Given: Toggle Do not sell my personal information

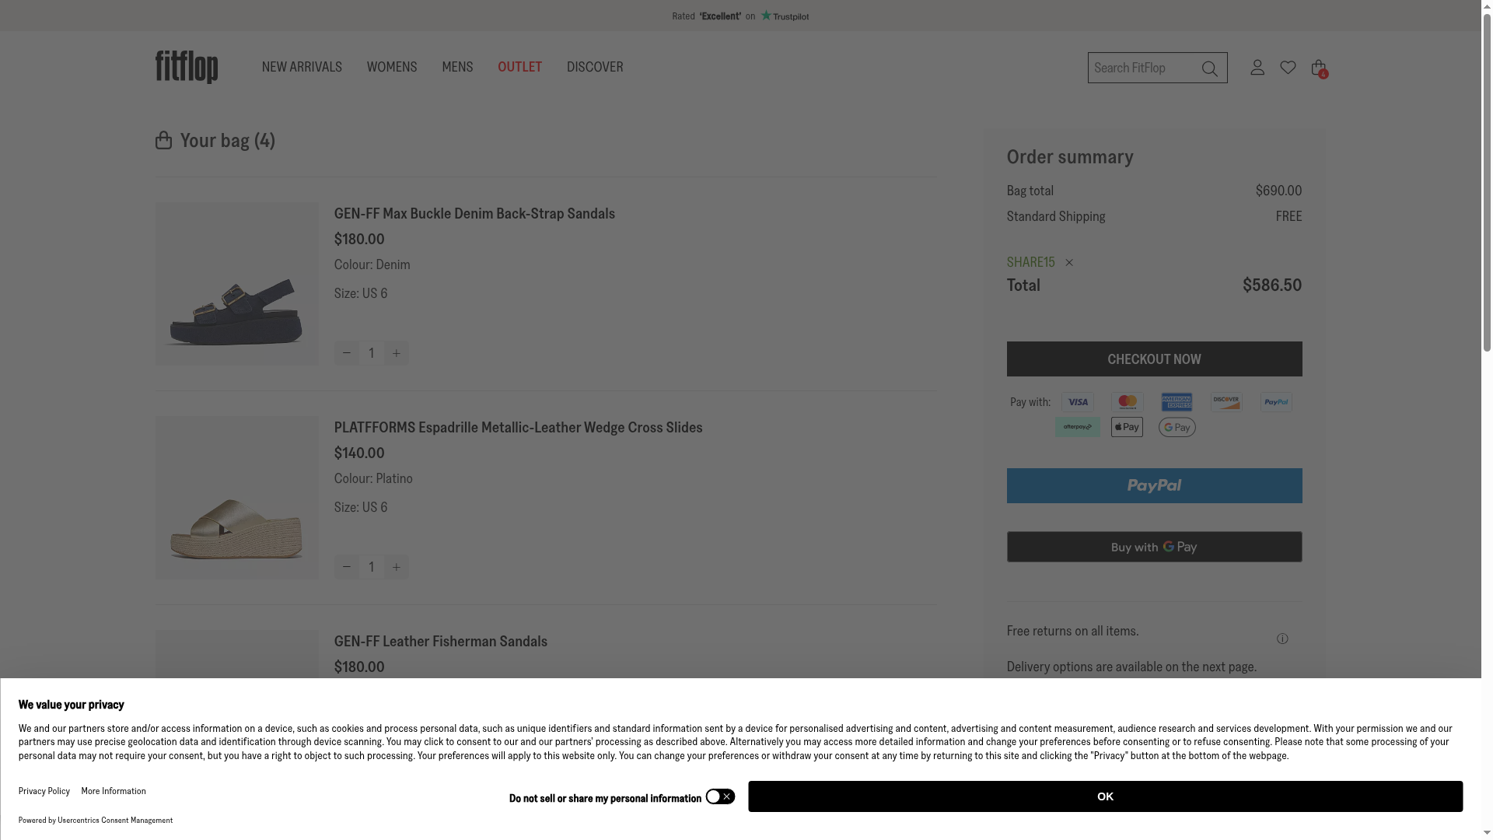Looking at the screenshot, I should (720, 796).
